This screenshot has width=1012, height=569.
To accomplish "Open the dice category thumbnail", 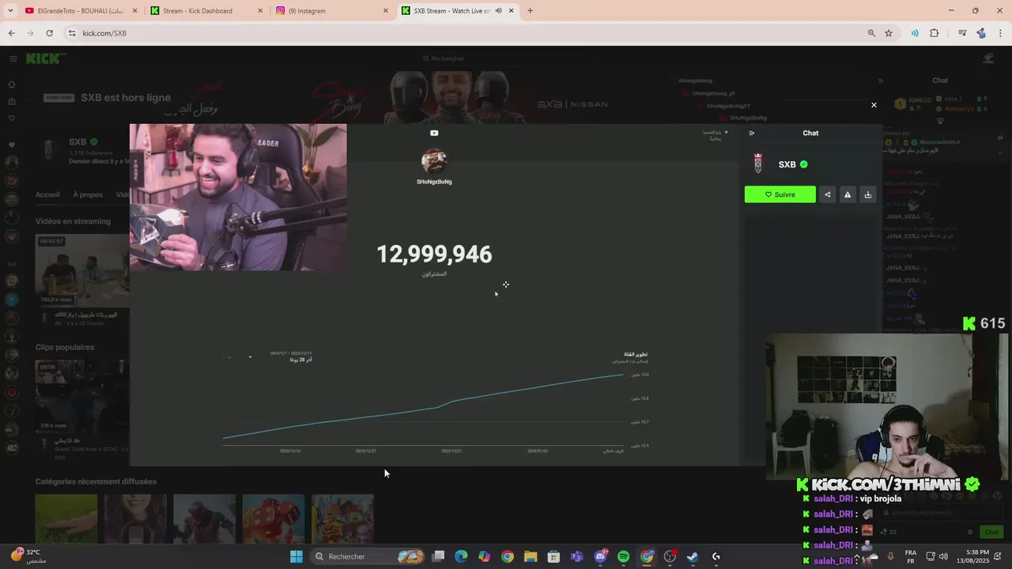I will tap(273, 519).
